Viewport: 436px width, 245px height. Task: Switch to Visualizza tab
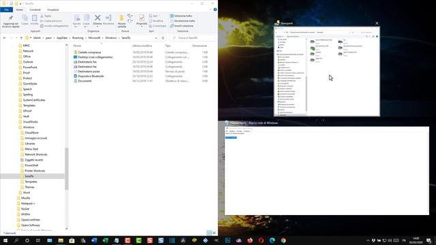click(53, 10)
